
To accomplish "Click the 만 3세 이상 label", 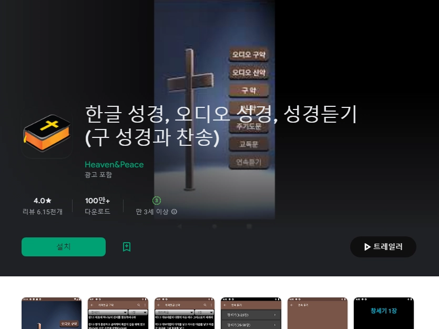I will [152, 212].
